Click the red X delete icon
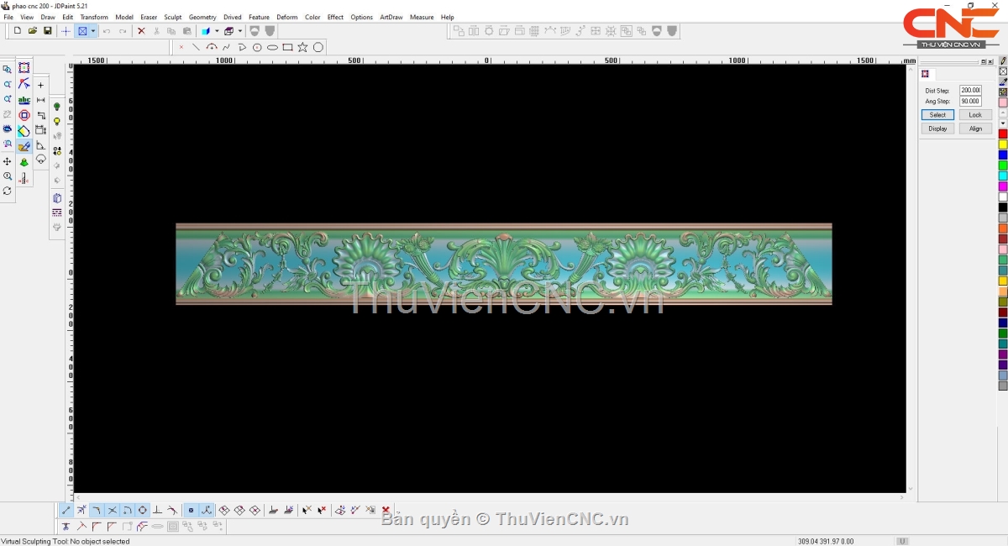The image size is (1008, 546). (141, 31)
